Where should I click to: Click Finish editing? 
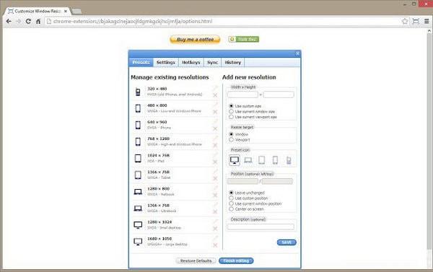tap(236, 260)
